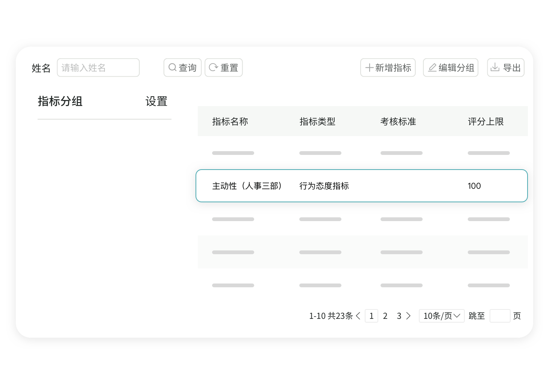Open the 10条/页 page size dropdown
The image size is (558, 373).
[x=442, y=316]
